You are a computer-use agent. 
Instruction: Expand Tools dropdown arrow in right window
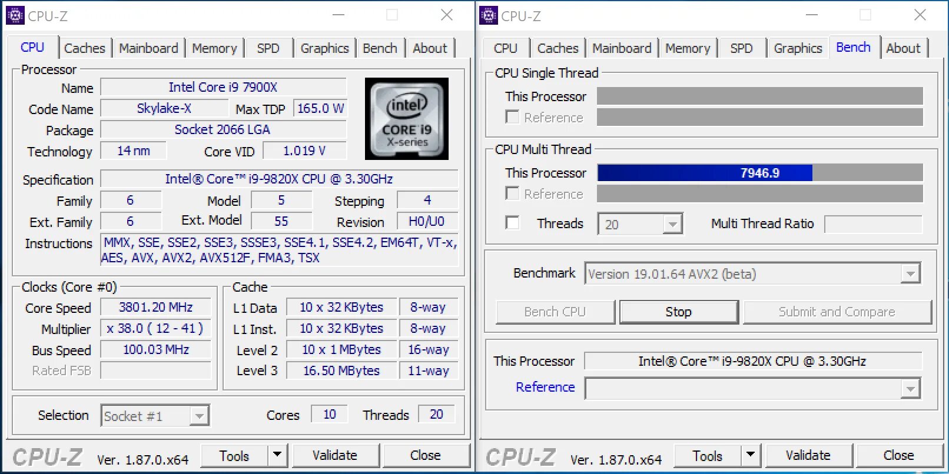(x=750, y=455)
